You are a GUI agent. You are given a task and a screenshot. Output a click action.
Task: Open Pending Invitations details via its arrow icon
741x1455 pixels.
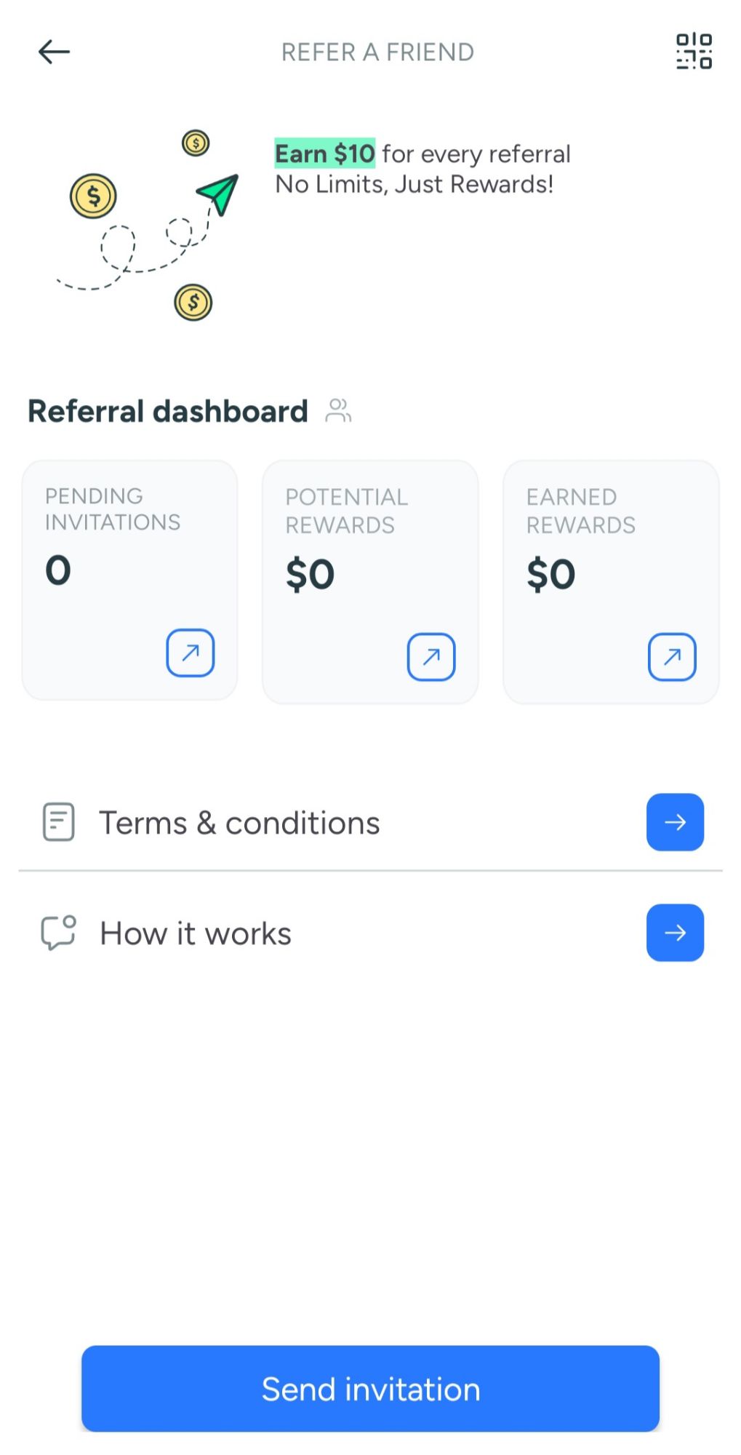point(191,653)
